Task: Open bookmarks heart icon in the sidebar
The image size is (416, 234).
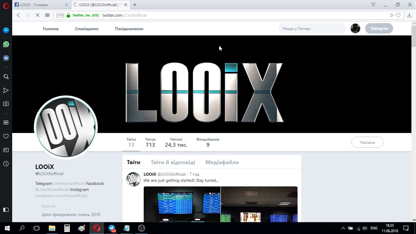Action: (6, 136)
